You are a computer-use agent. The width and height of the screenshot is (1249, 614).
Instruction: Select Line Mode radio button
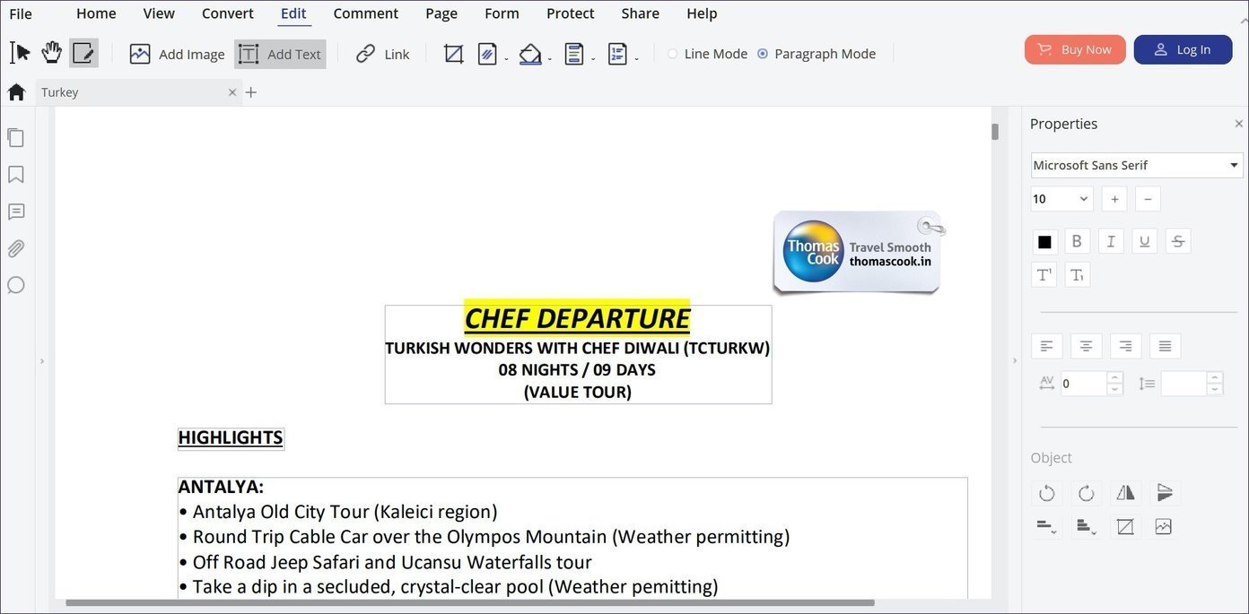tap(673, 54)
